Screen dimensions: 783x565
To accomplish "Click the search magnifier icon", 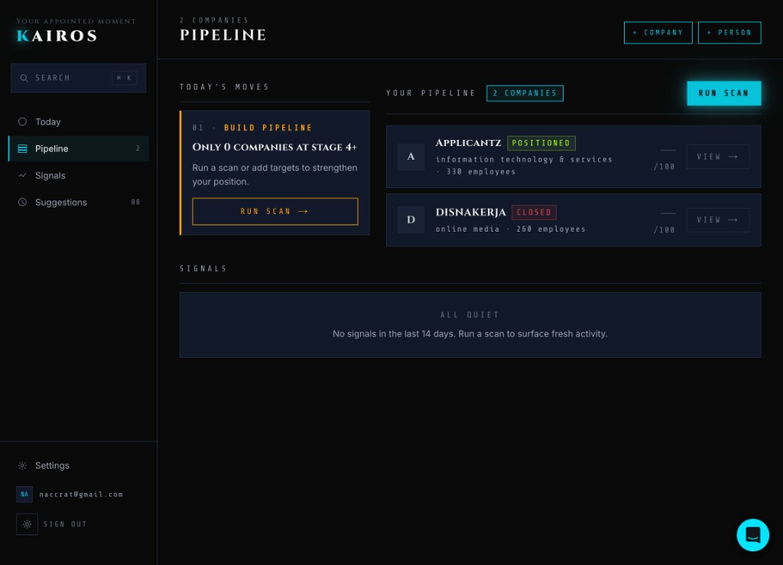I will pos(24,78).
